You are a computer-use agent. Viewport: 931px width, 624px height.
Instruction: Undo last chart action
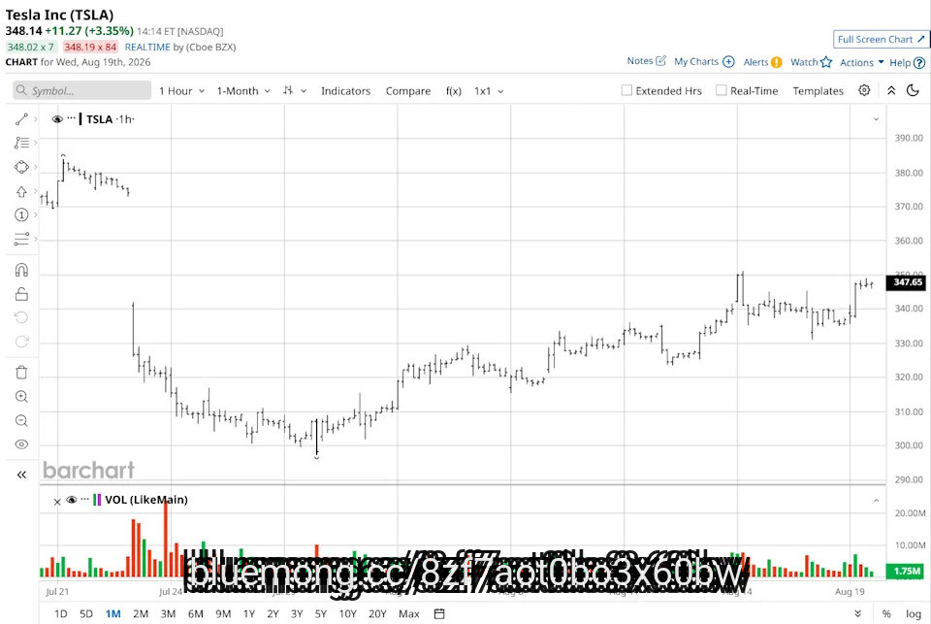coord(21,317)
